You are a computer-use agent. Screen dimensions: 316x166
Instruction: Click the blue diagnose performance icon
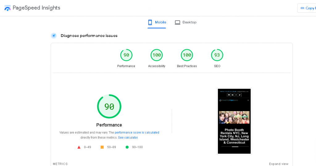54,36
